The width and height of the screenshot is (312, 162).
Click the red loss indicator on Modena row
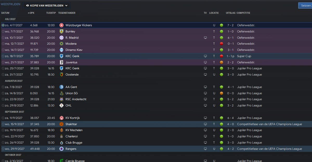[222, 44]
